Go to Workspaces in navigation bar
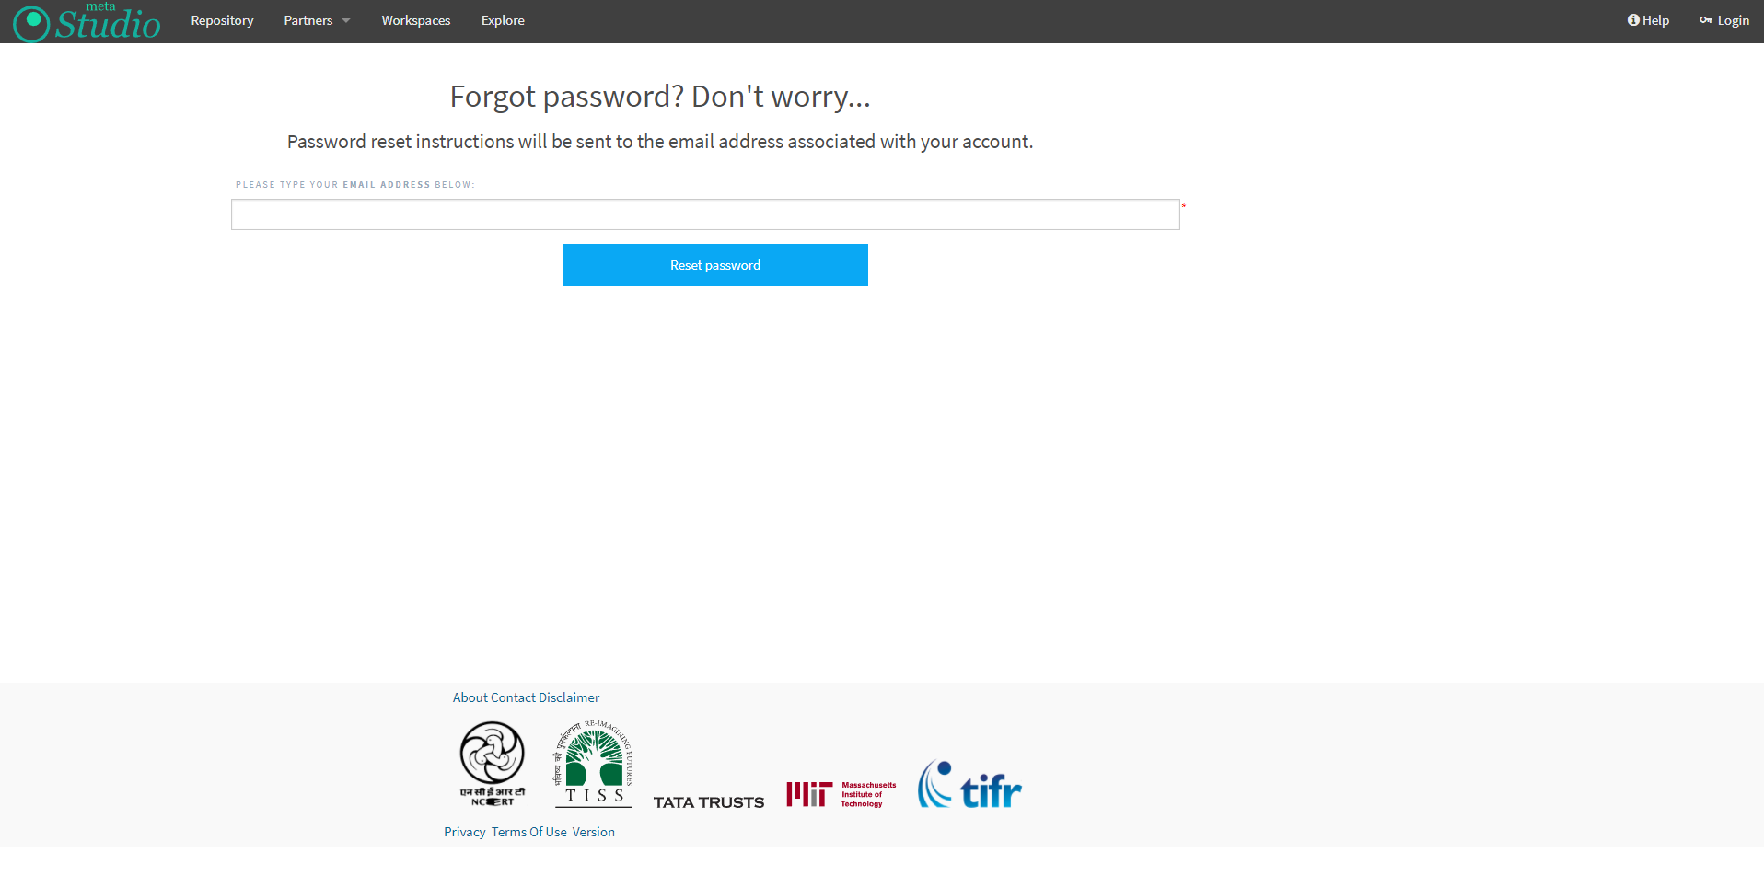 pyautogui.click(x=416, y=20)
